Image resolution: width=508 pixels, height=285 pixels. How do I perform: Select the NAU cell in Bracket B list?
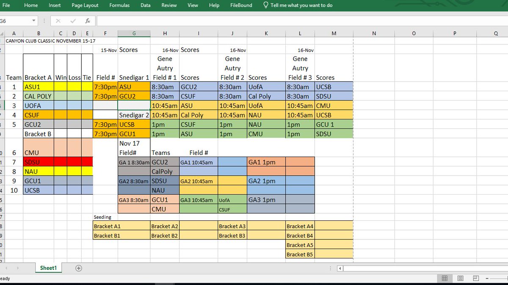39,171
